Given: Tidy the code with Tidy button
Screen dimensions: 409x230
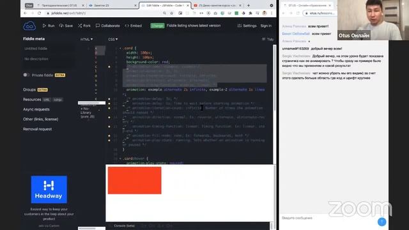Looking at the screenshot, I should [268, 39].
